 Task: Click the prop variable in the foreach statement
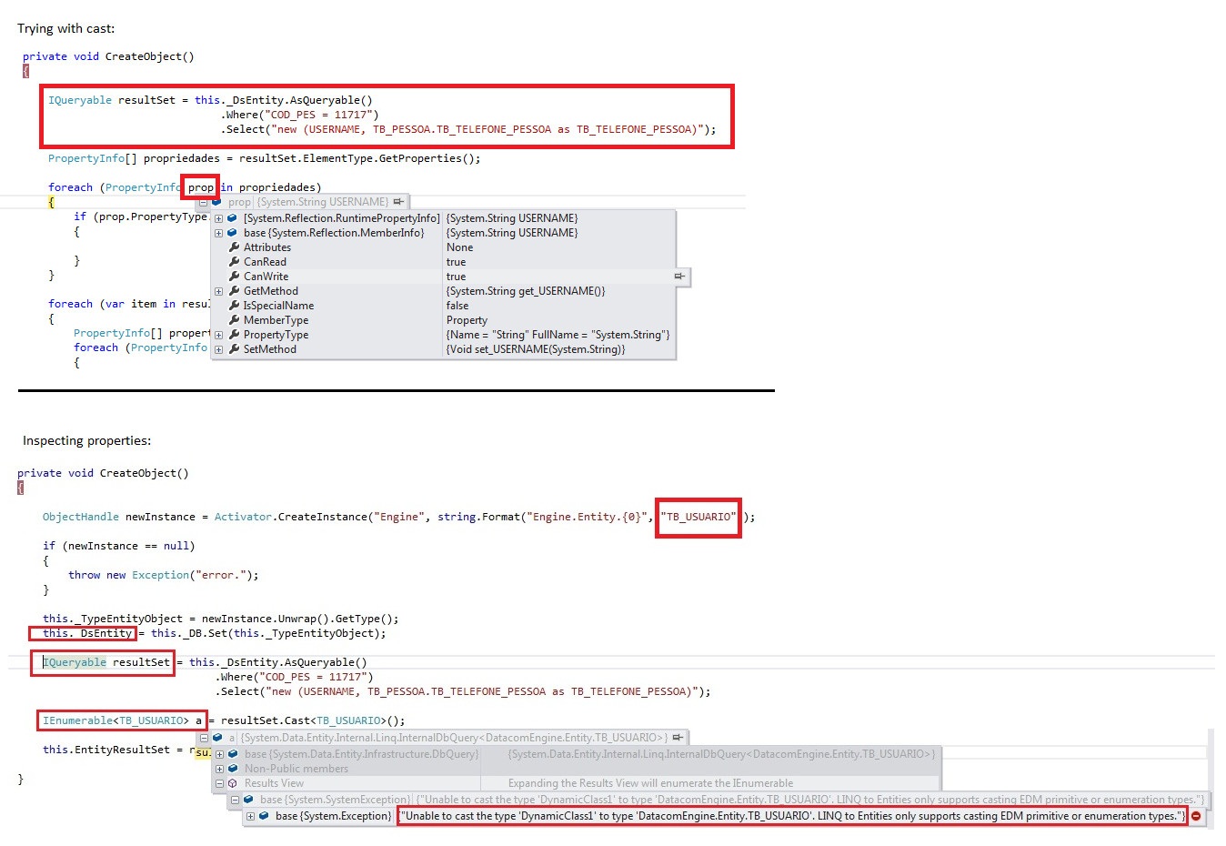(x=201, y=187)
